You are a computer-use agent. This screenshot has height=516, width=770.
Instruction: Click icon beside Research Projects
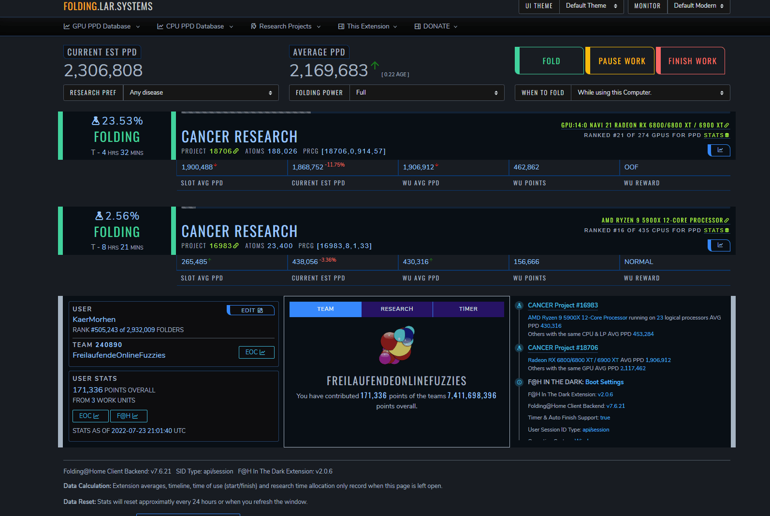(254, 26)
